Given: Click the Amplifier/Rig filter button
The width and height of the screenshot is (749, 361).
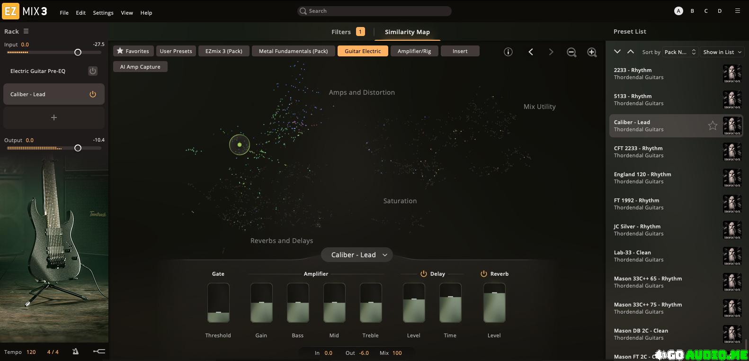Looking at the screenshot, I should click(x=414, y=51).
